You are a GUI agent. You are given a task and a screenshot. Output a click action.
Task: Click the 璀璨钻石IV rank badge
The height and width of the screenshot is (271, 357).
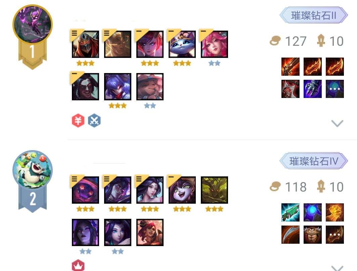[x=314, y=161]
